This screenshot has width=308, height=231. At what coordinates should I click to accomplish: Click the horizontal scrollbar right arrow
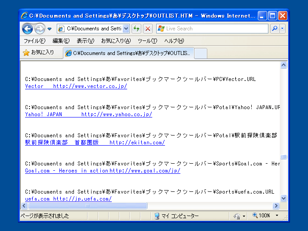[x=276, y=205]
